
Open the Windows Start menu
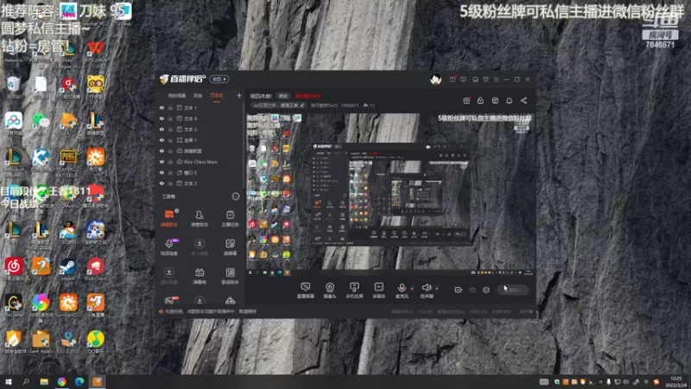pos(8,381)
